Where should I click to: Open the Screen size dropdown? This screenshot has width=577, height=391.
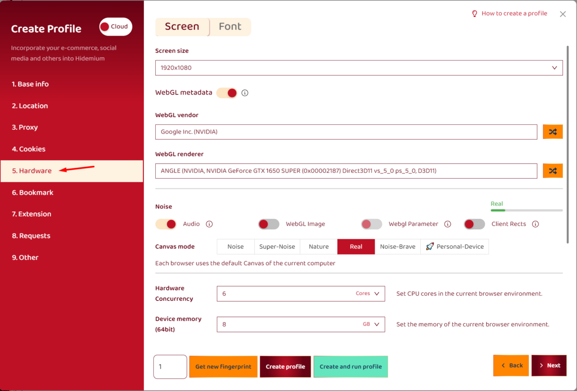tap(359, 68)
